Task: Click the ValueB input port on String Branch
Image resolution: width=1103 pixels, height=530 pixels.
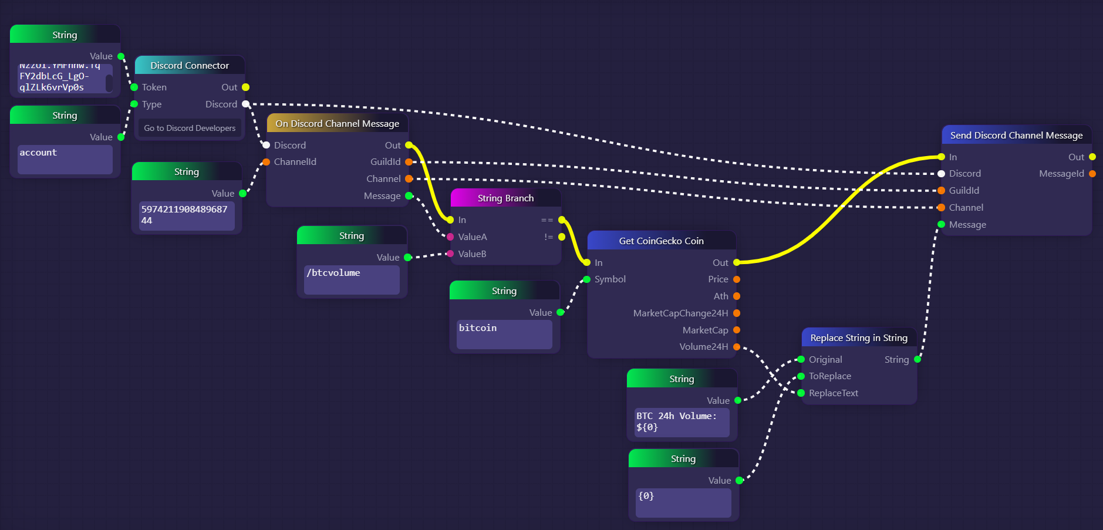Action: pos(450,254)
